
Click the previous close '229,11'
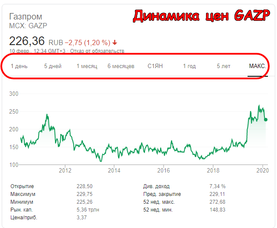pos(217,194)
